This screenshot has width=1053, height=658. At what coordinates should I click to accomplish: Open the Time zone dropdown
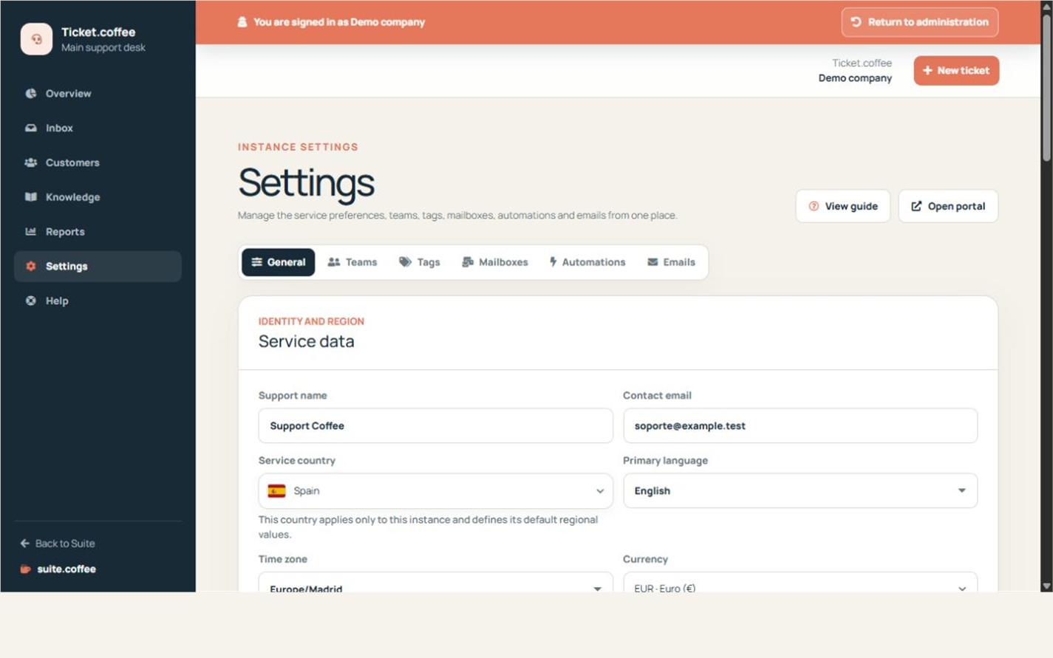click(x=435, y=582)
